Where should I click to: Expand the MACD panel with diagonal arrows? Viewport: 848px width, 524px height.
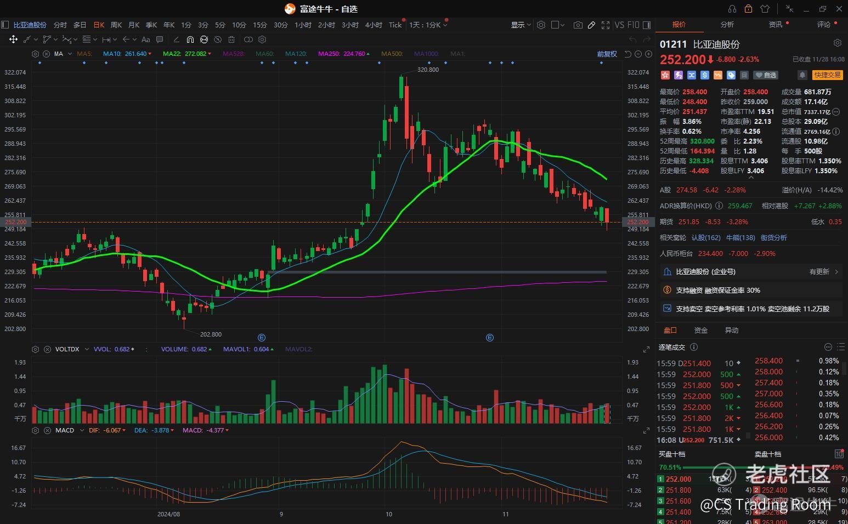pyautogui.click(x=646, y=431)
